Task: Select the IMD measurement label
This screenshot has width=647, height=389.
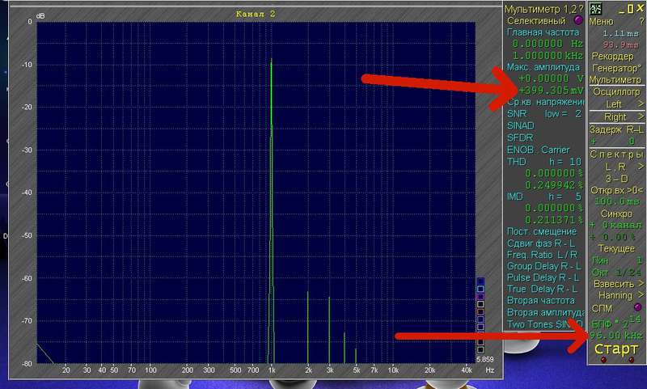Action: coord(515,197)
